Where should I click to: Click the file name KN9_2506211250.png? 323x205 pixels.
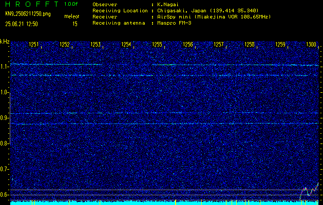click(28, 14)
